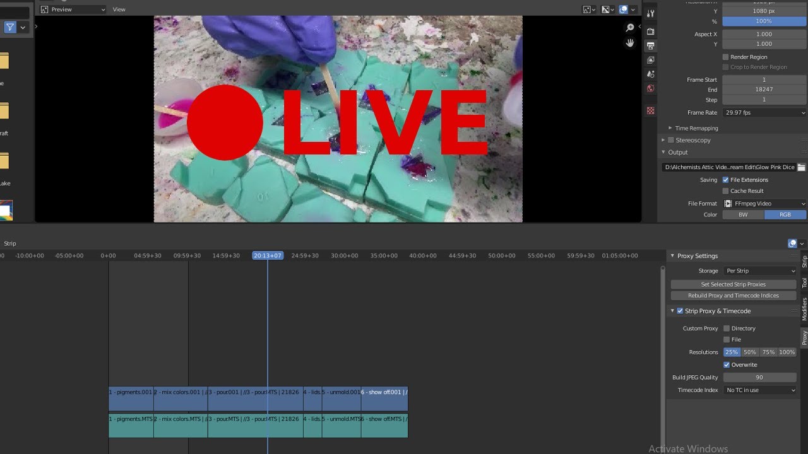Open the Scene properties icon
808x454 pixels.
coord(651,74)
